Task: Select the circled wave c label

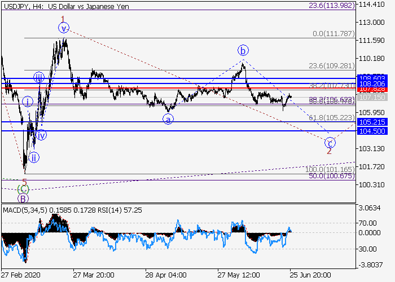Action: (x=330, y=142)
